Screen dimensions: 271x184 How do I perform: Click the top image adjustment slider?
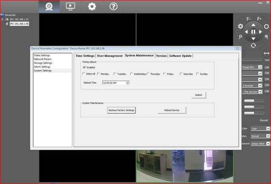click(254, 101)
